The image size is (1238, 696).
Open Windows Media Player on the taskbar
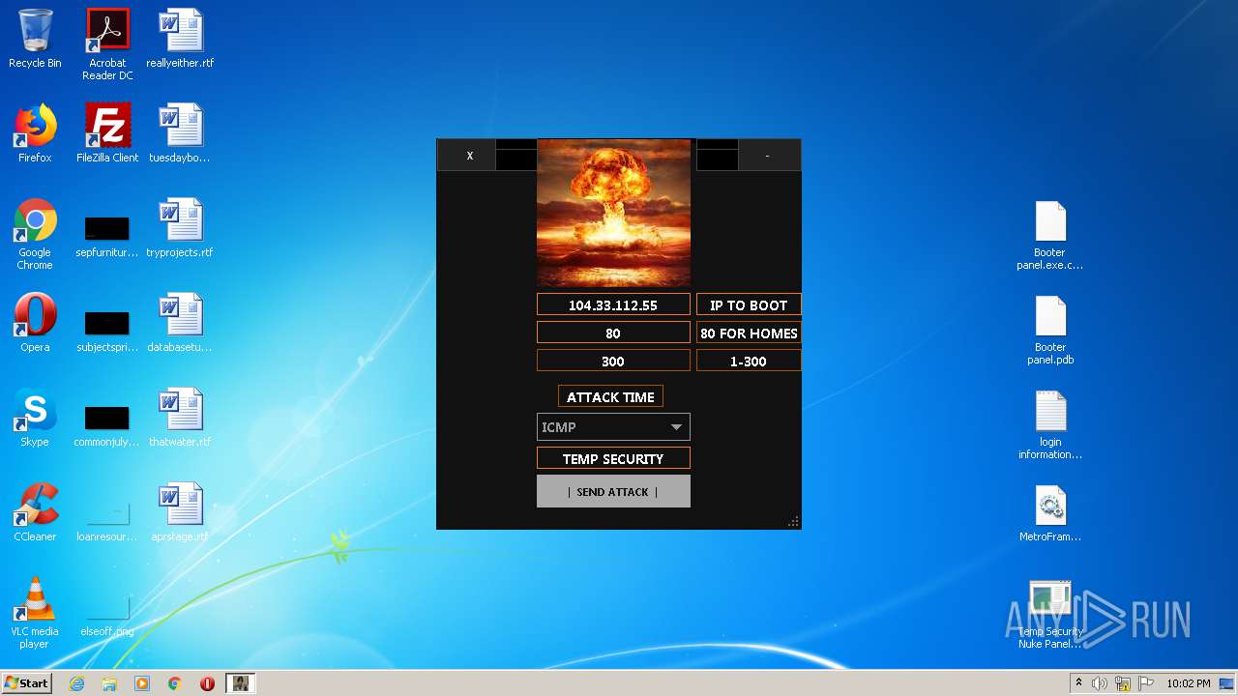pyautogui.click(x=142, y=683)
